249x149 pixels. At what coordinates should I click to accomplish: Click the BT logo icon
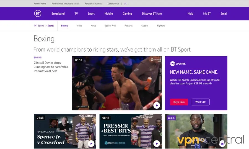coord(38,14)
